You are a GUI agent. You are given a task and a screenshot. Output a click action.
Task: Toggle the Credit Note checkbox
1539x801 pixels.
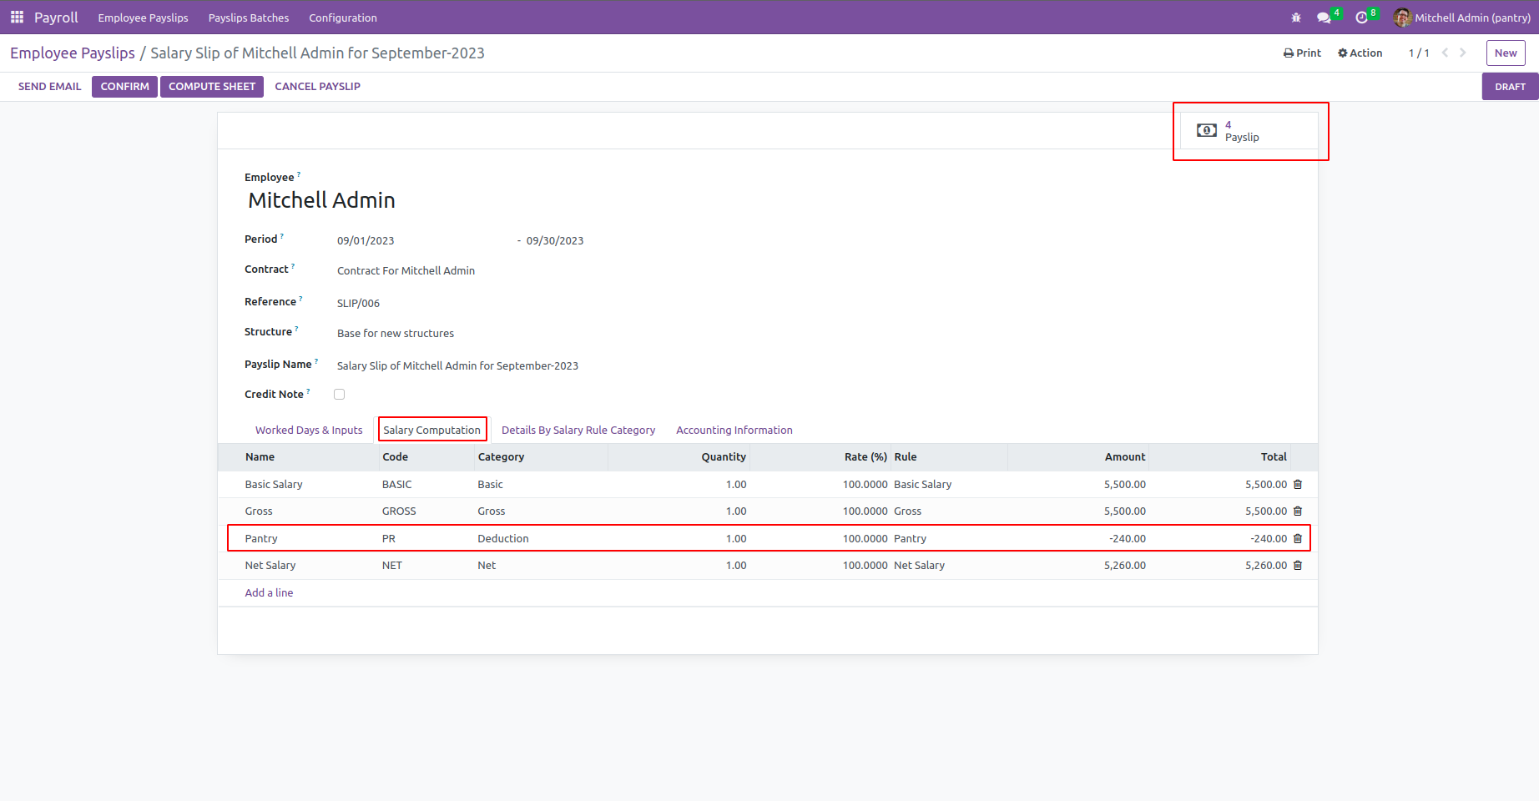(x=340, y=395)
